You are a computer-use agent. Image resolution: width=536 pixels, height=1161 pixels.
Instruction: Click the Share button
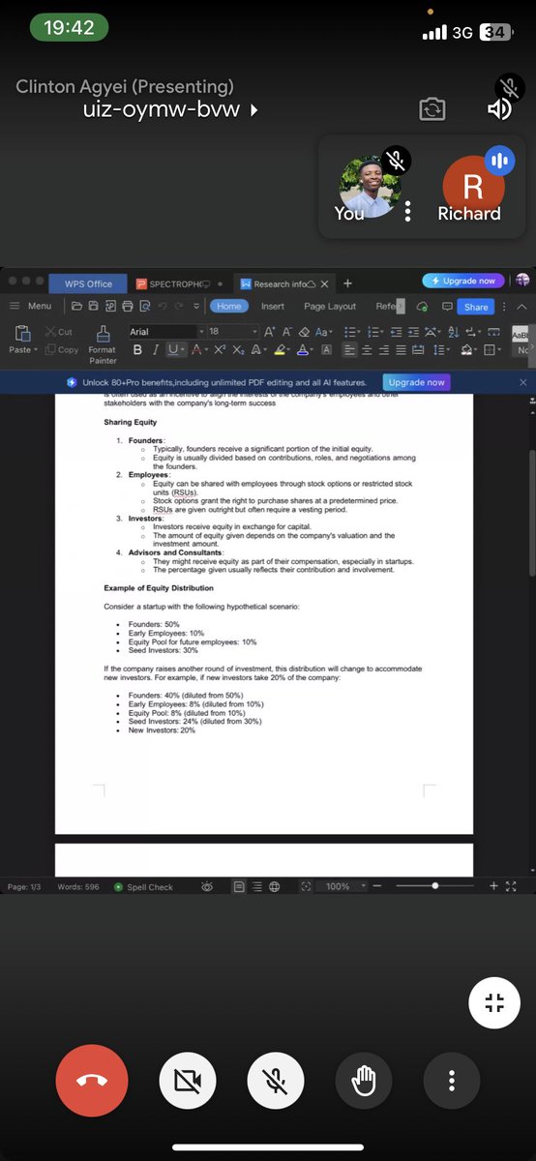pos(476,307)
